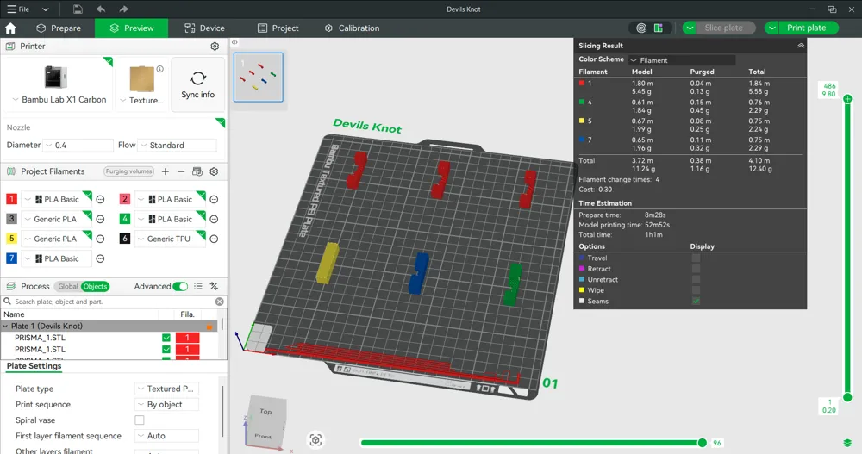Click the blue filament 7 color swatch

(x=11, y=258)
